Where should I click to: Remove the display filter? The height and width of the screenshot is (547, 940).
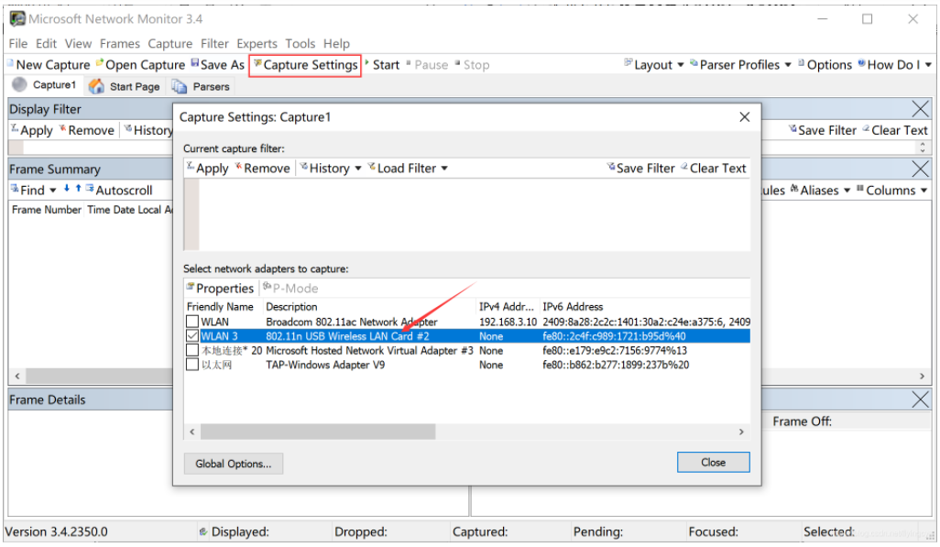[86, 130]
